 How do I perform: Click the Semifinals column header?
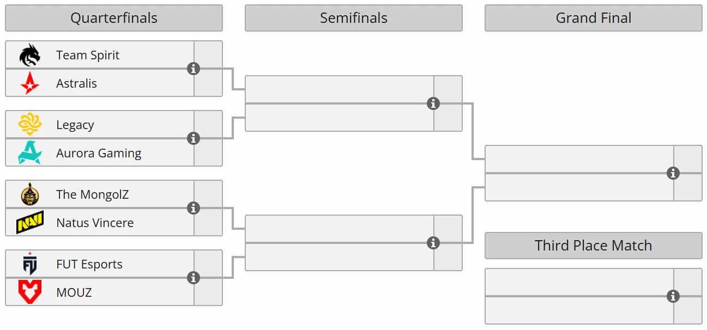(354, 18)
